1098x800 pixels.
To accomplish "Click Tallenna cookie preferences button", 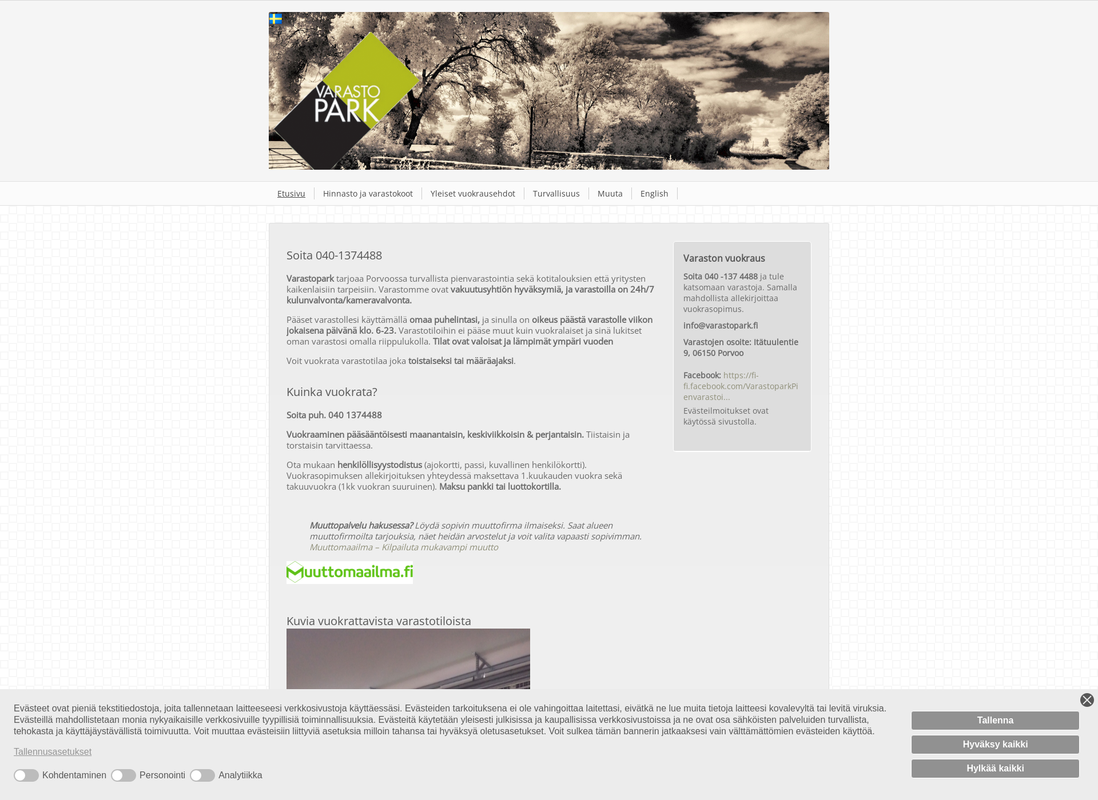I will (996, 720).
